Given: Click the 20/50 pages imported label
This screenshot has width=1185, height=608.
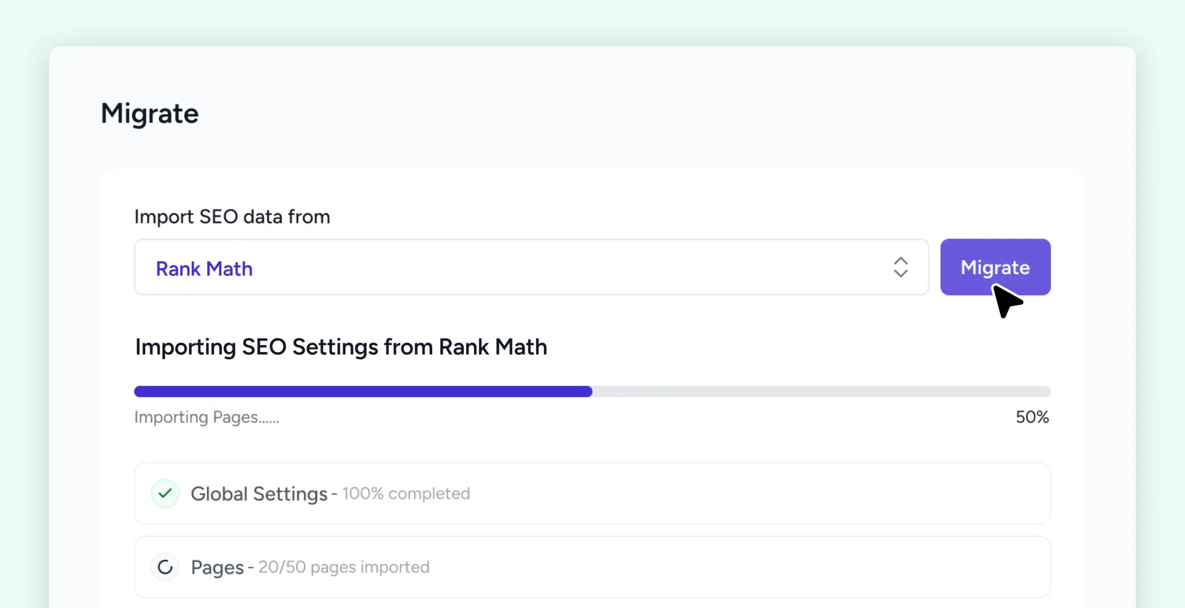Looking at the screenshot, I should (343, 566).
